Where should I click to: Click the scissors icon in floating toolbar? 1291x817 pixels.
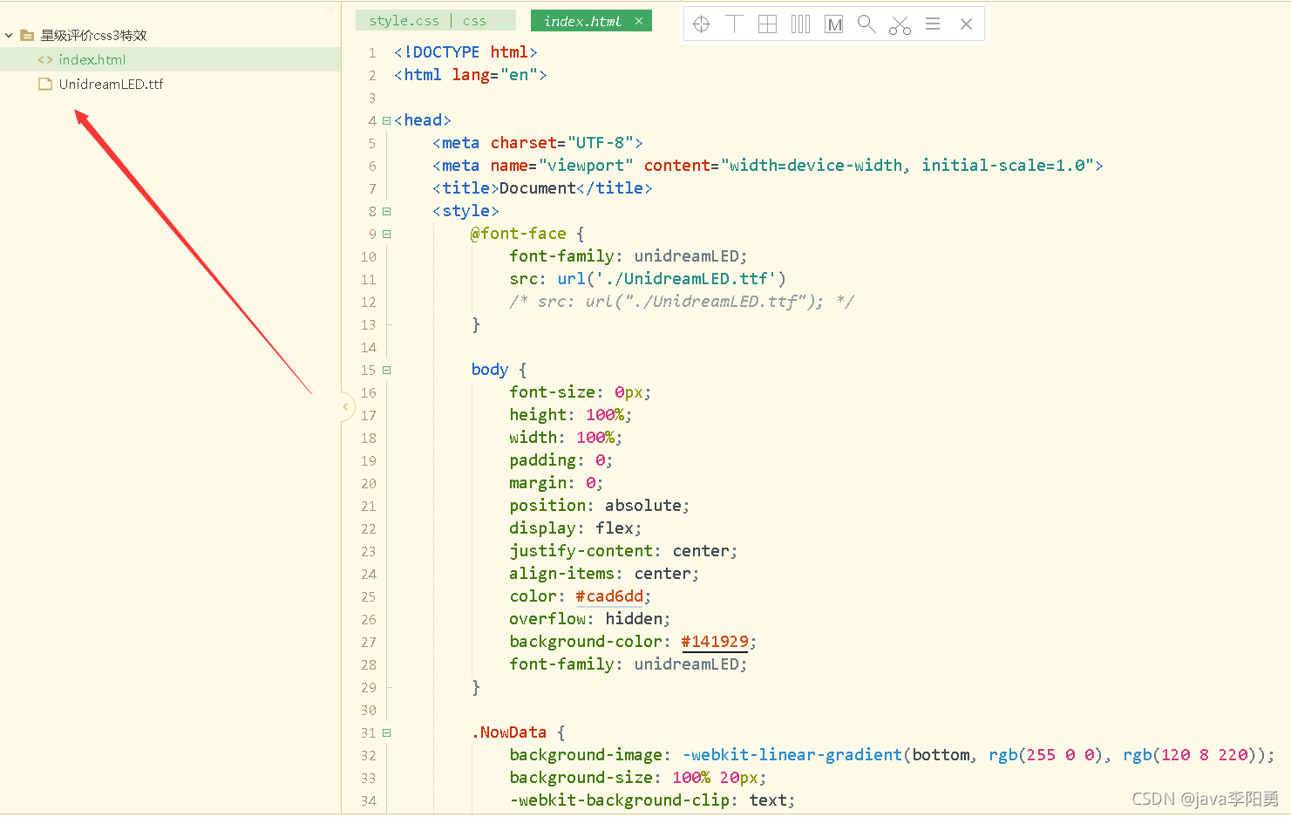click(900, 25)
